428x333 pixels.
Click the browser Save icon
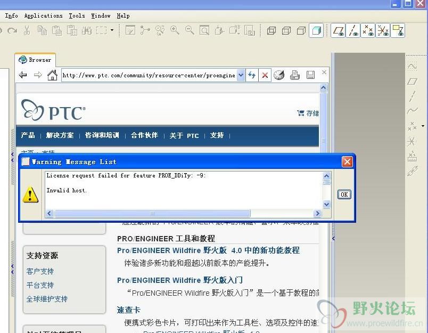click(x=310, y=75)
